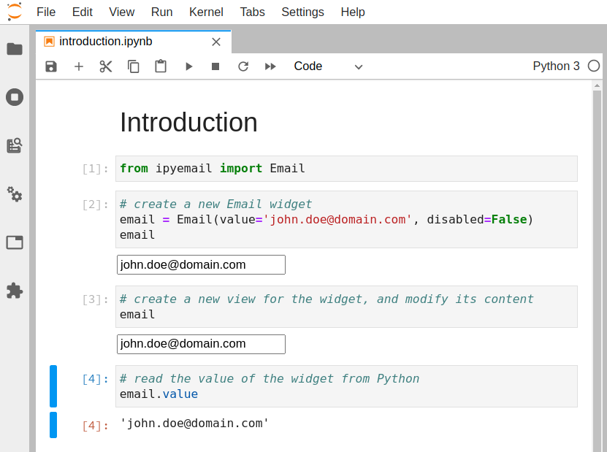The image size is (607, 452).
Task: Open the cell type dropdown showing Code
Action: tap(328, 66)
